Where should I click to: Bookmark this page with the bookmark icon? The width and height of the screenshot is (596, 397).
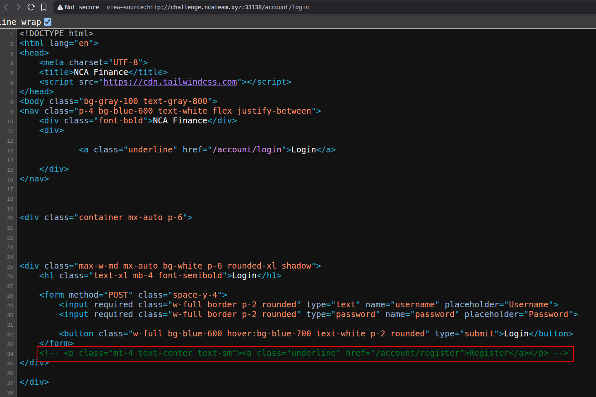pyautogui.click(x=44, y=7)
